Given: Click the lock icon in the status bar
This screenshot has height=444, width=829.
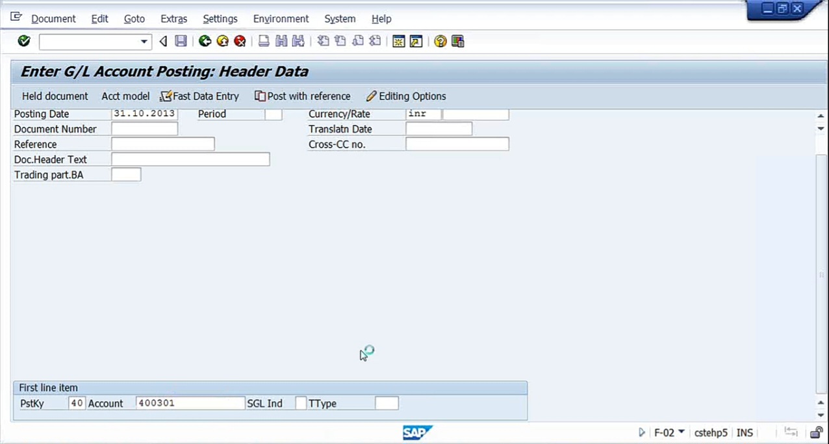Looking at the screenshot, I should [x=817, y=432].
